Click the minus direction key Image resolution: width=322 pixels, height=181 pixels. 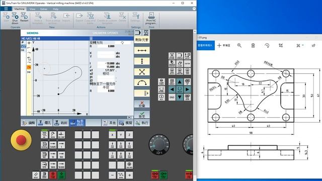tap(112, 175)
